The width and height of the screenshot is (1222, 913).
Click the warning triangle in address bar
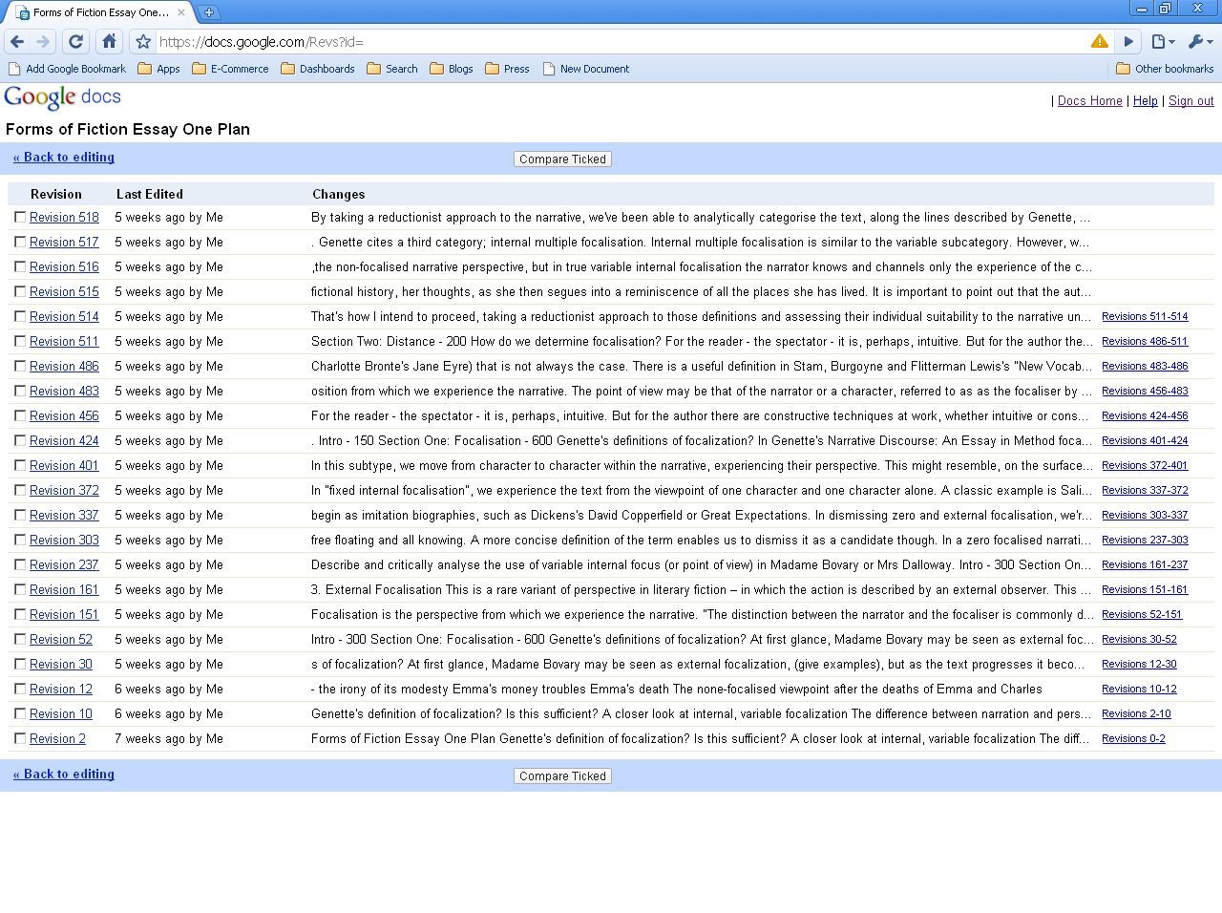click(x=1099, y=41)
